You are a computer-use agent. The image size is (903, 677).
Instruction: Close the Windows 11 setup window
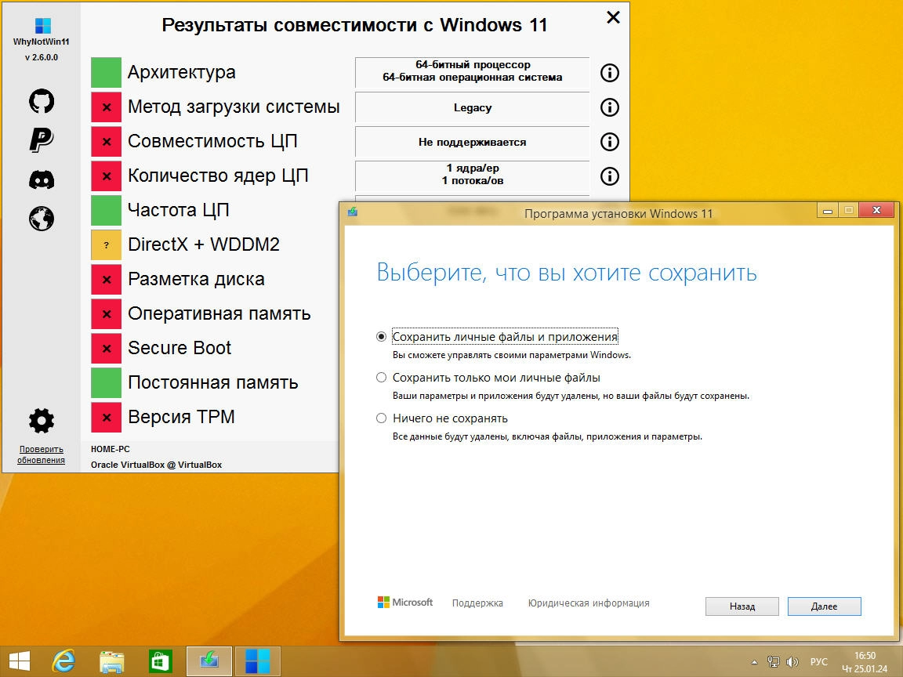(876, 210)
